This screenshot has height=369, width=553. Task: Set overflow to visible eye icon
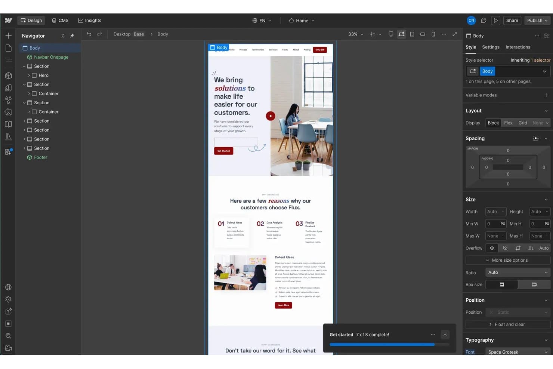pos(492,248)
